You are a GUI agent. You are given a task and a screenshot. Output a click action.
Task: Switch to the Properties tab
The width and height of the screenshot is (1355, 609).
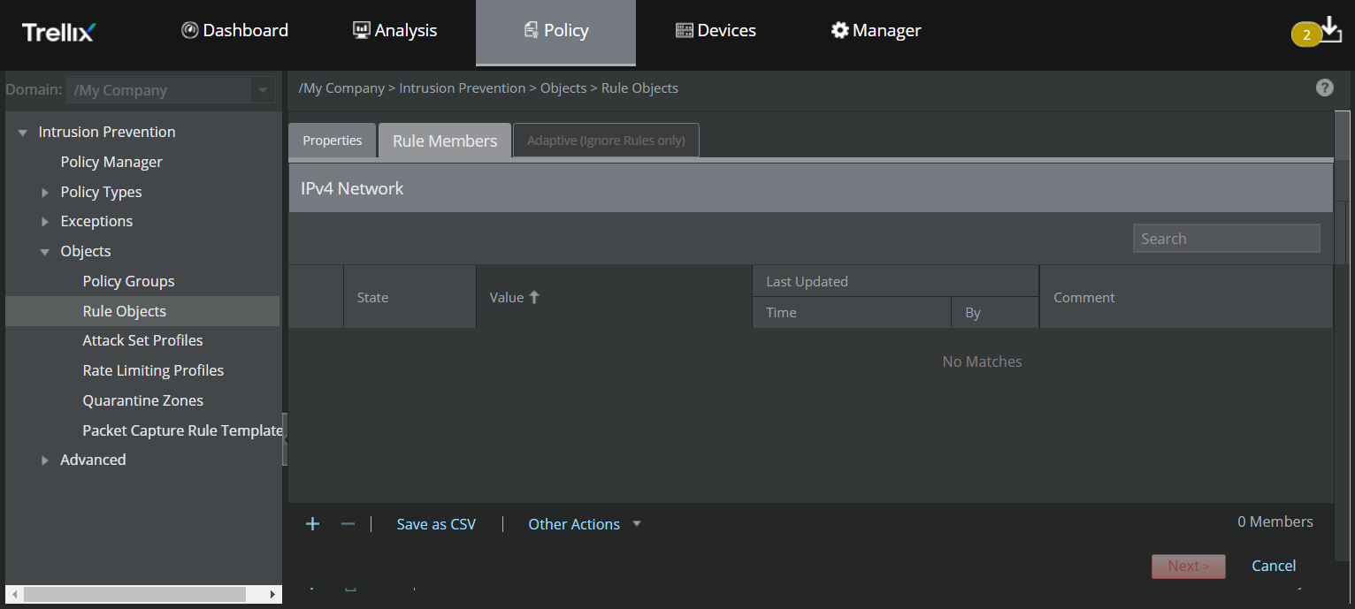point(333,141)
